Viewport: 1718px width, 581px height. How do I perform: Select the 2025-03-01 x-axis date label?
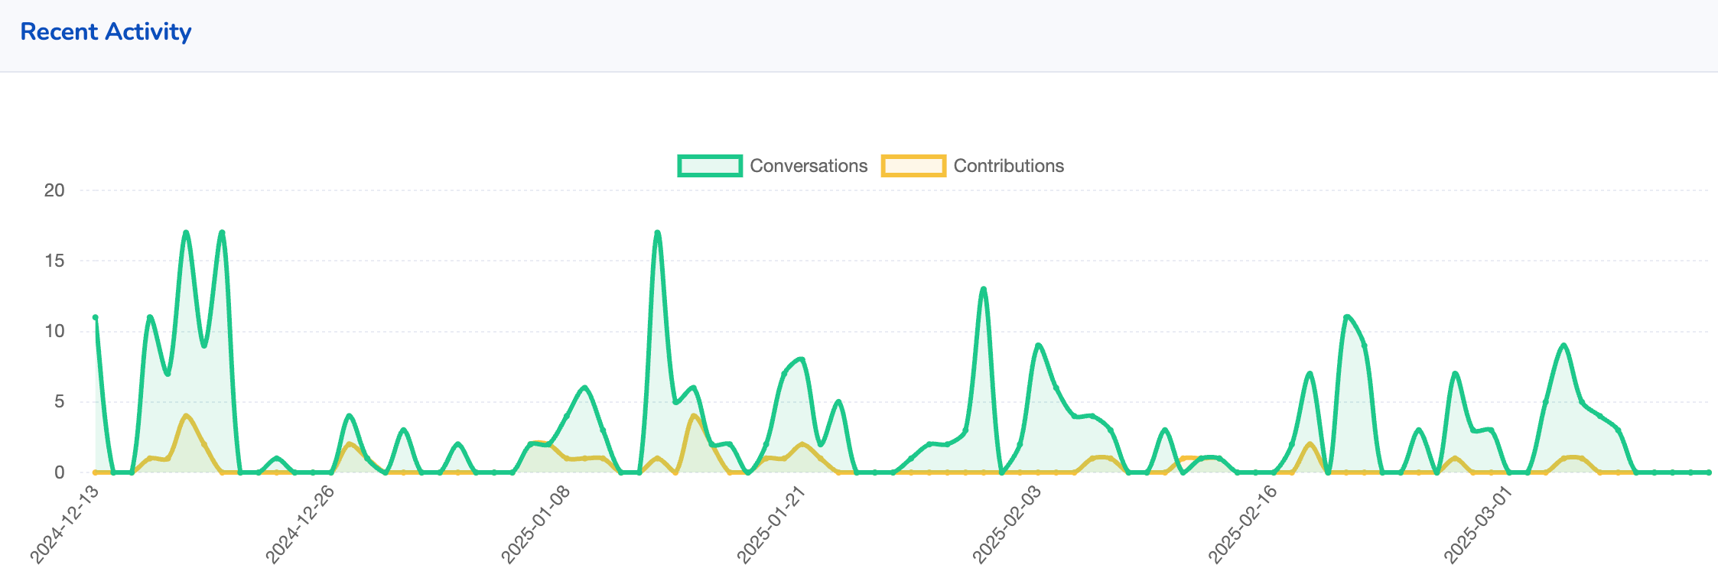coord(1479,524)
